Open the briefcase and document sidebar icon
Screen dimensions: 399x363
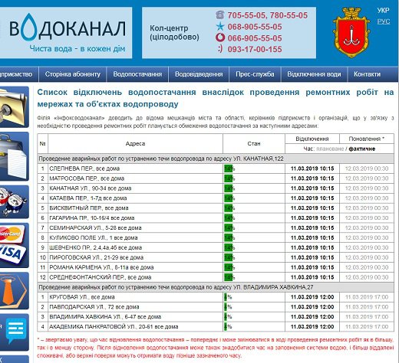coord(14,156)
